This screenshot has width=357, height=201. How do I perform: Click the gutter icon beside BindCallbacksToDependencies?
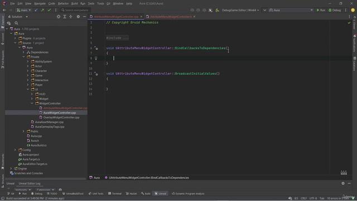click(96, 49)
